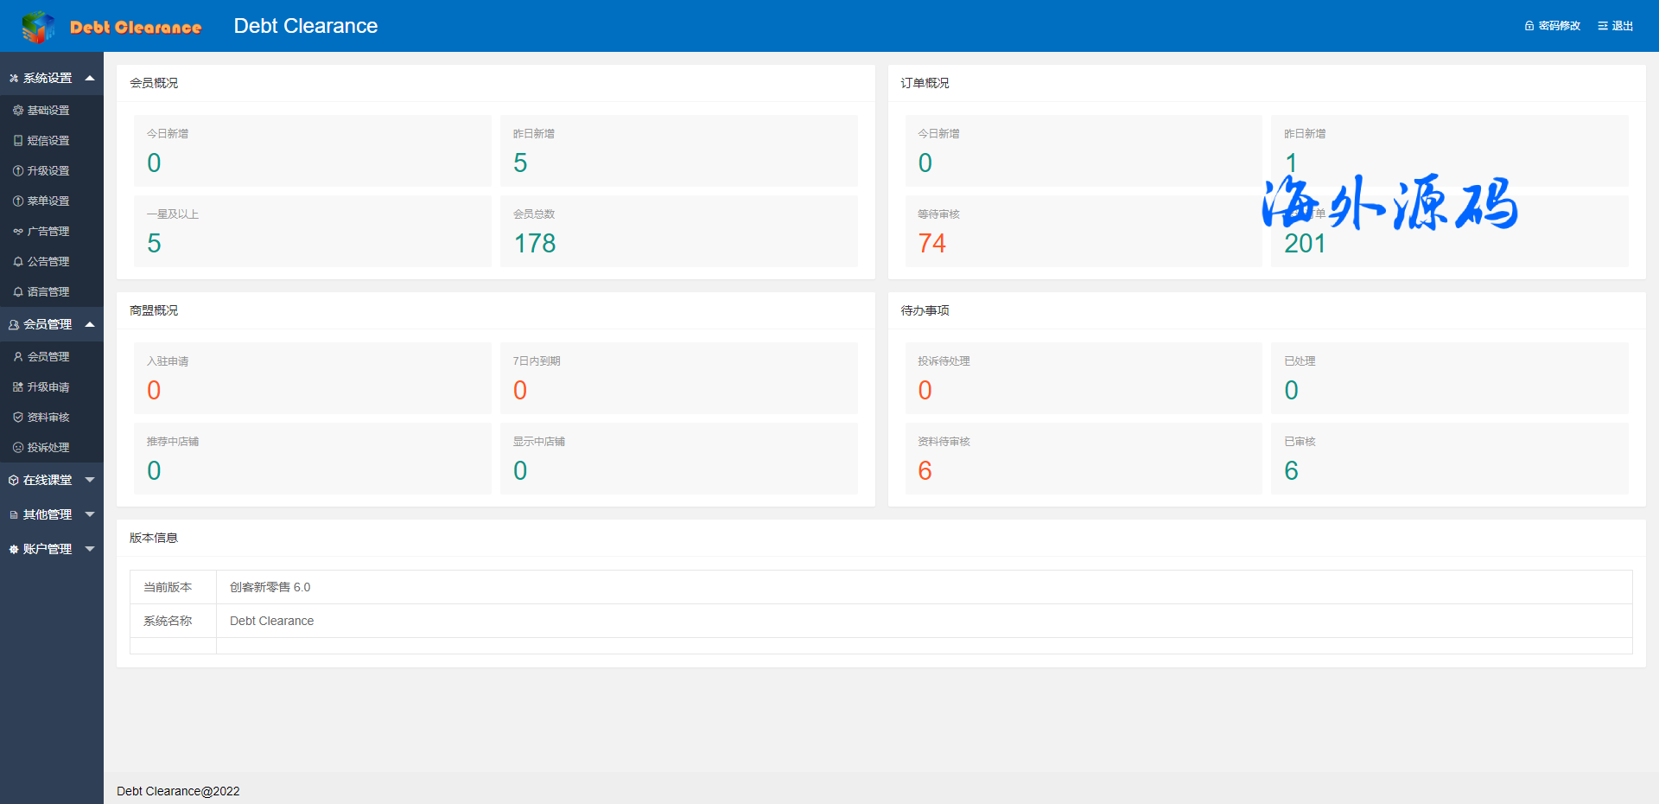The width and height of the screenshot is (1659, 804).
Task: Click the 投诉处理 sad face icon
Action: pos(18,448)
